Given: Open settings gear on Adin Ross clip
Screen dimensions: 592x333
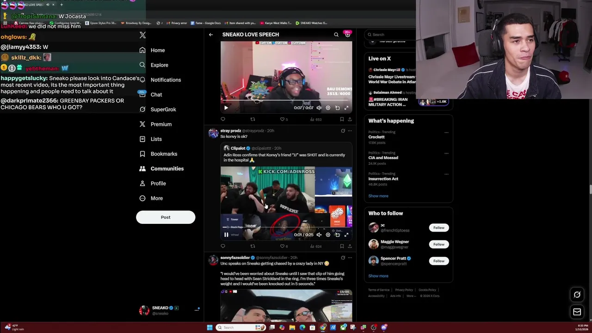Looking at the screenshot, I should coord(328,234).
